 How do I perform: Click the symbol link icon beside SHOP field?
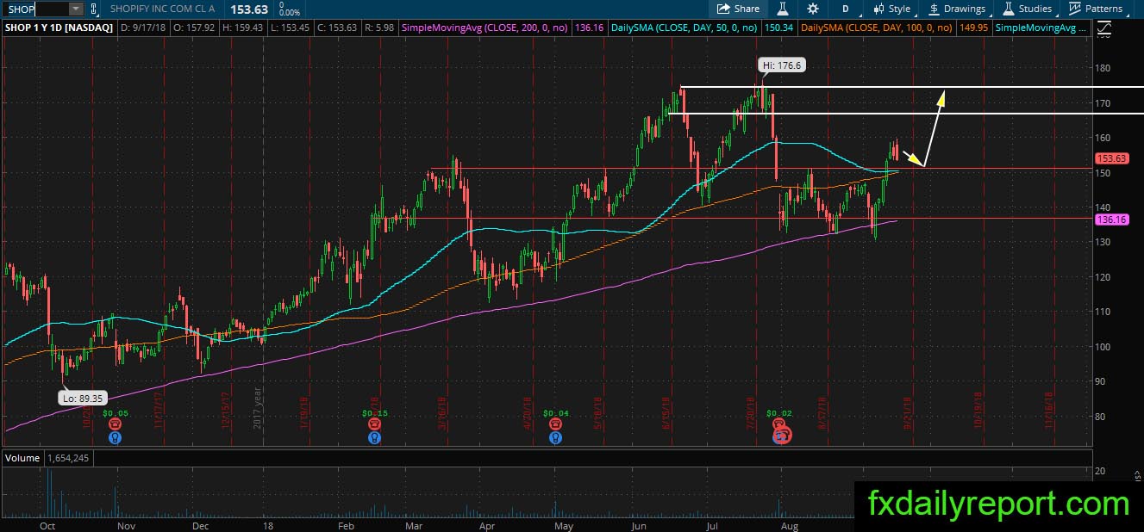tap(94, 9)
